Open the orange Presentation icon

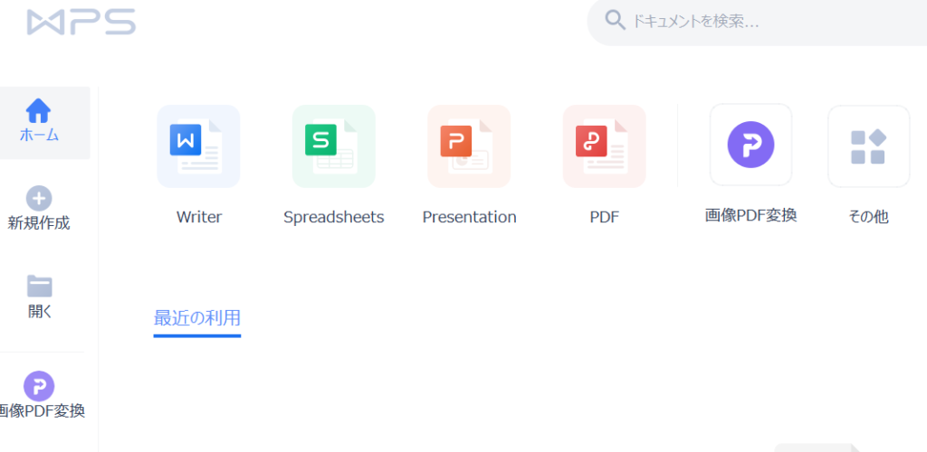pos(469,146)
